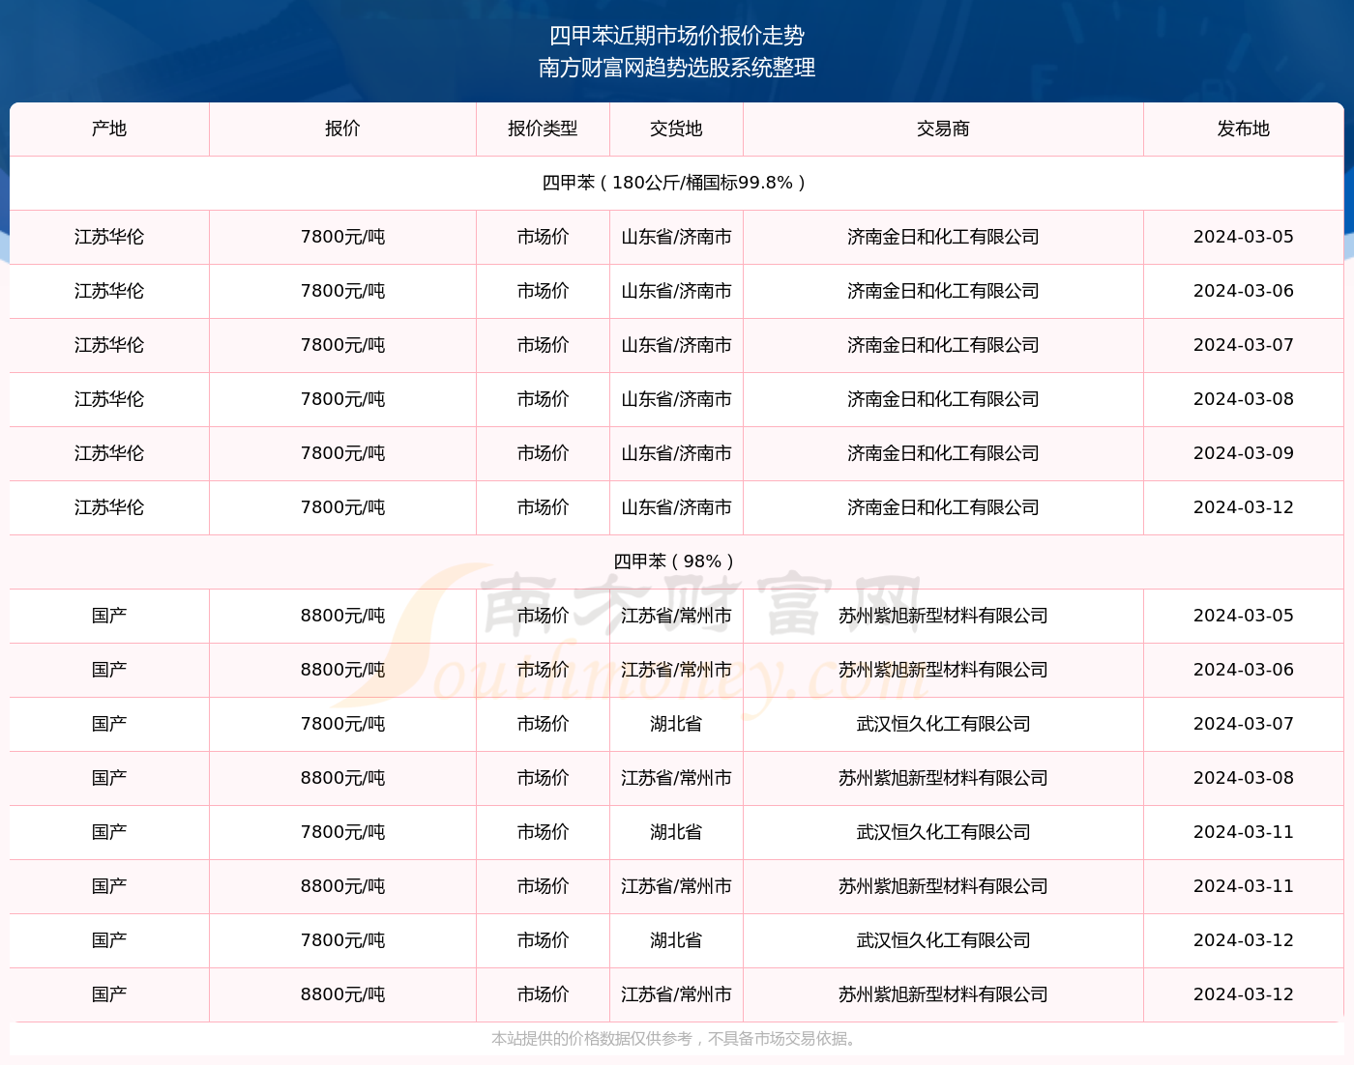Click date 2024-03-06 in 国产 row

[1244, 670]
